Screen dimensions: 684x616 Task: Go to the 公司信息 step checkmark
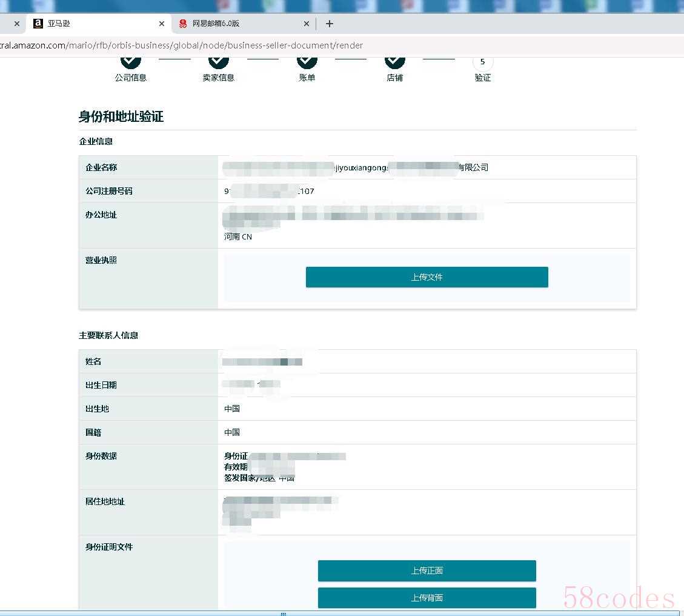pyautogui.click(x=131, y=62)
